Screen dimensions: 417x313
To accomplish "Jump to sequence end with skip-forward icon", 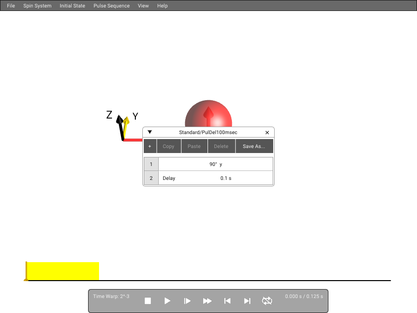I will 247,301.
